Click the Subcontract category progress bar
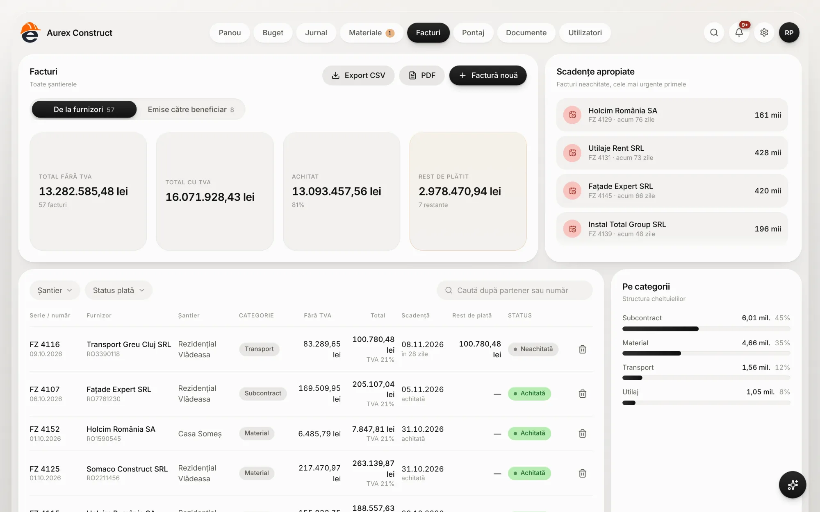Screen dimensions: 820x512 706,328
